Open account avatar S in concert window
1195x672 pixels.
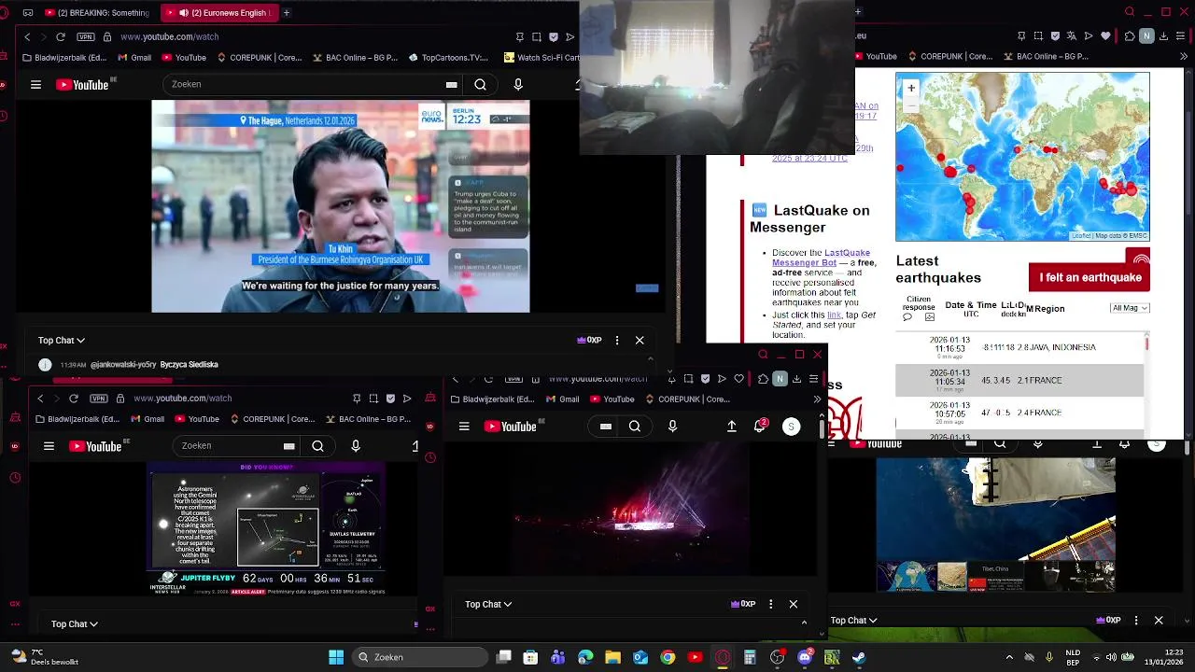(791, 427)
